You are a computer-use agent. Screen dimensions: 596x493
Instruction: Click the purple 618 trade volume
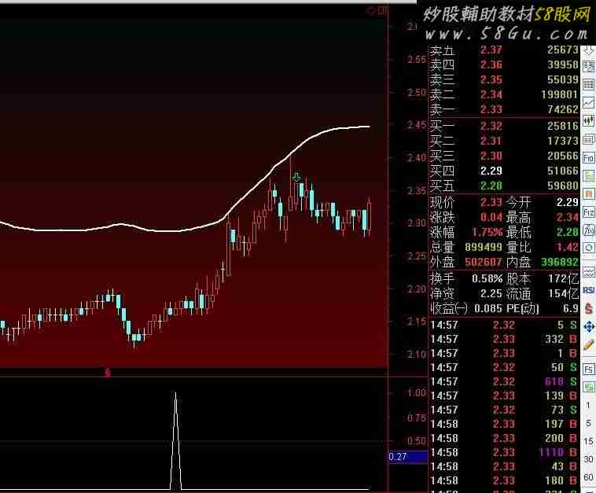pyautogui.click(x=554, y=381)
